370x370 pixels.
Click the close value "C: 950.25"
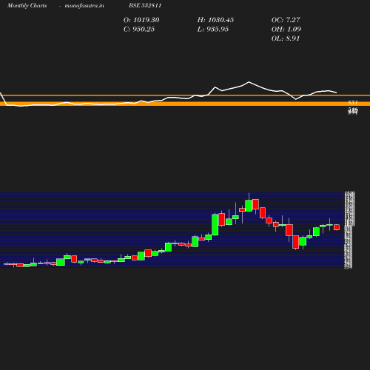coord(139,30)
